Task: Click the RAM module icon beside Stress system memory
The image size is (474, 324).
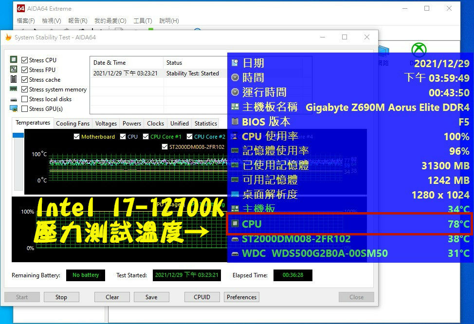Action: (14, 89)
